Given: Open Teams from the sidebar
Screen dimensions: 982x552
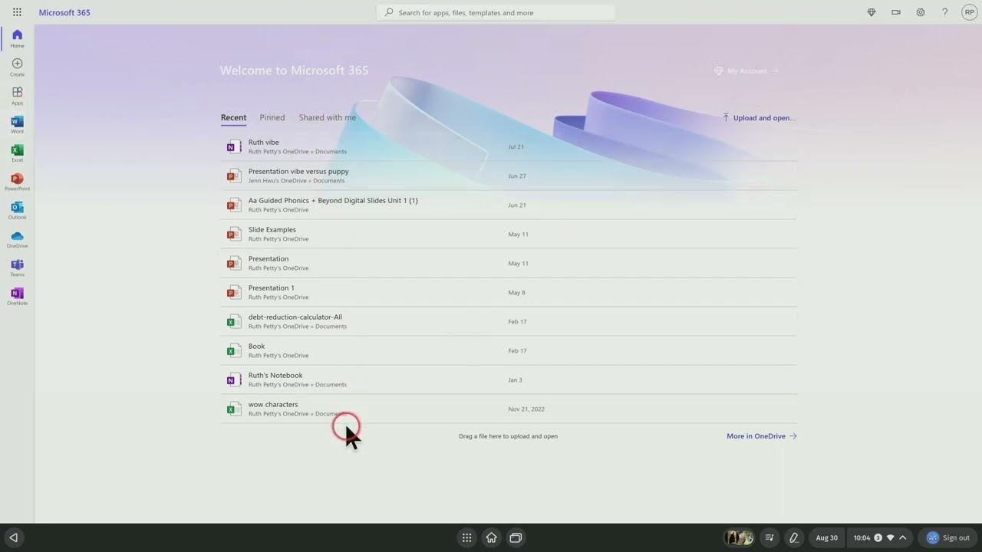Looking at the screenshot, I should pos(17,267).
